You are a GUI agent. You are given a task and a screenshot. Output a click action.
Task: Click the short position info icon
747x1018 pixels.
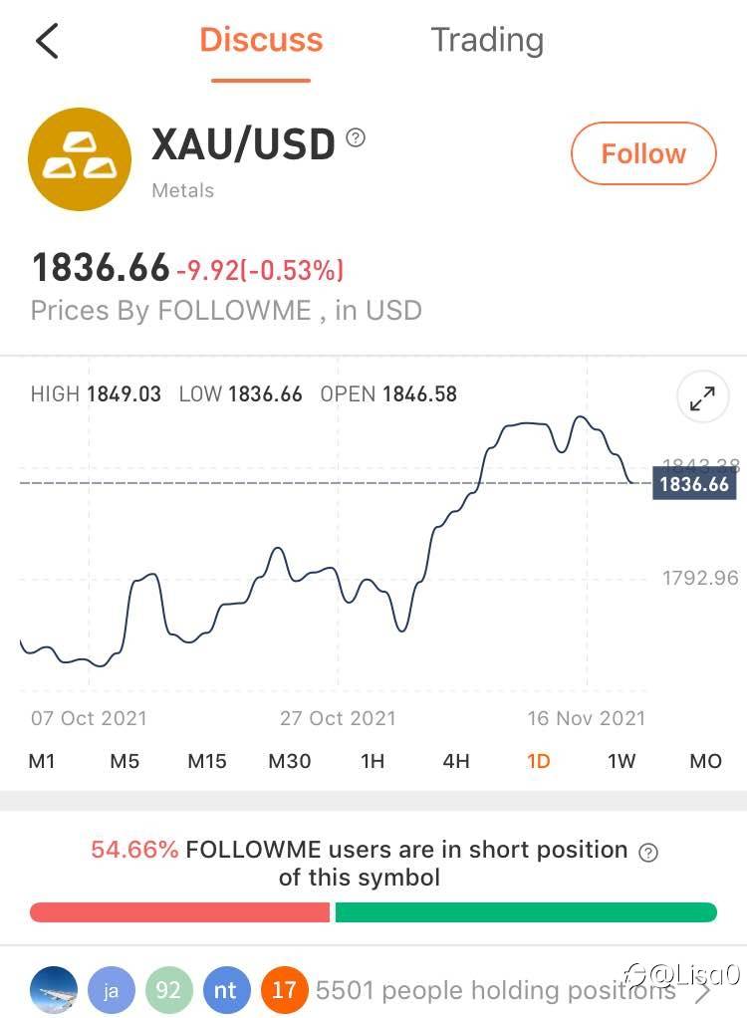(648, 852)
